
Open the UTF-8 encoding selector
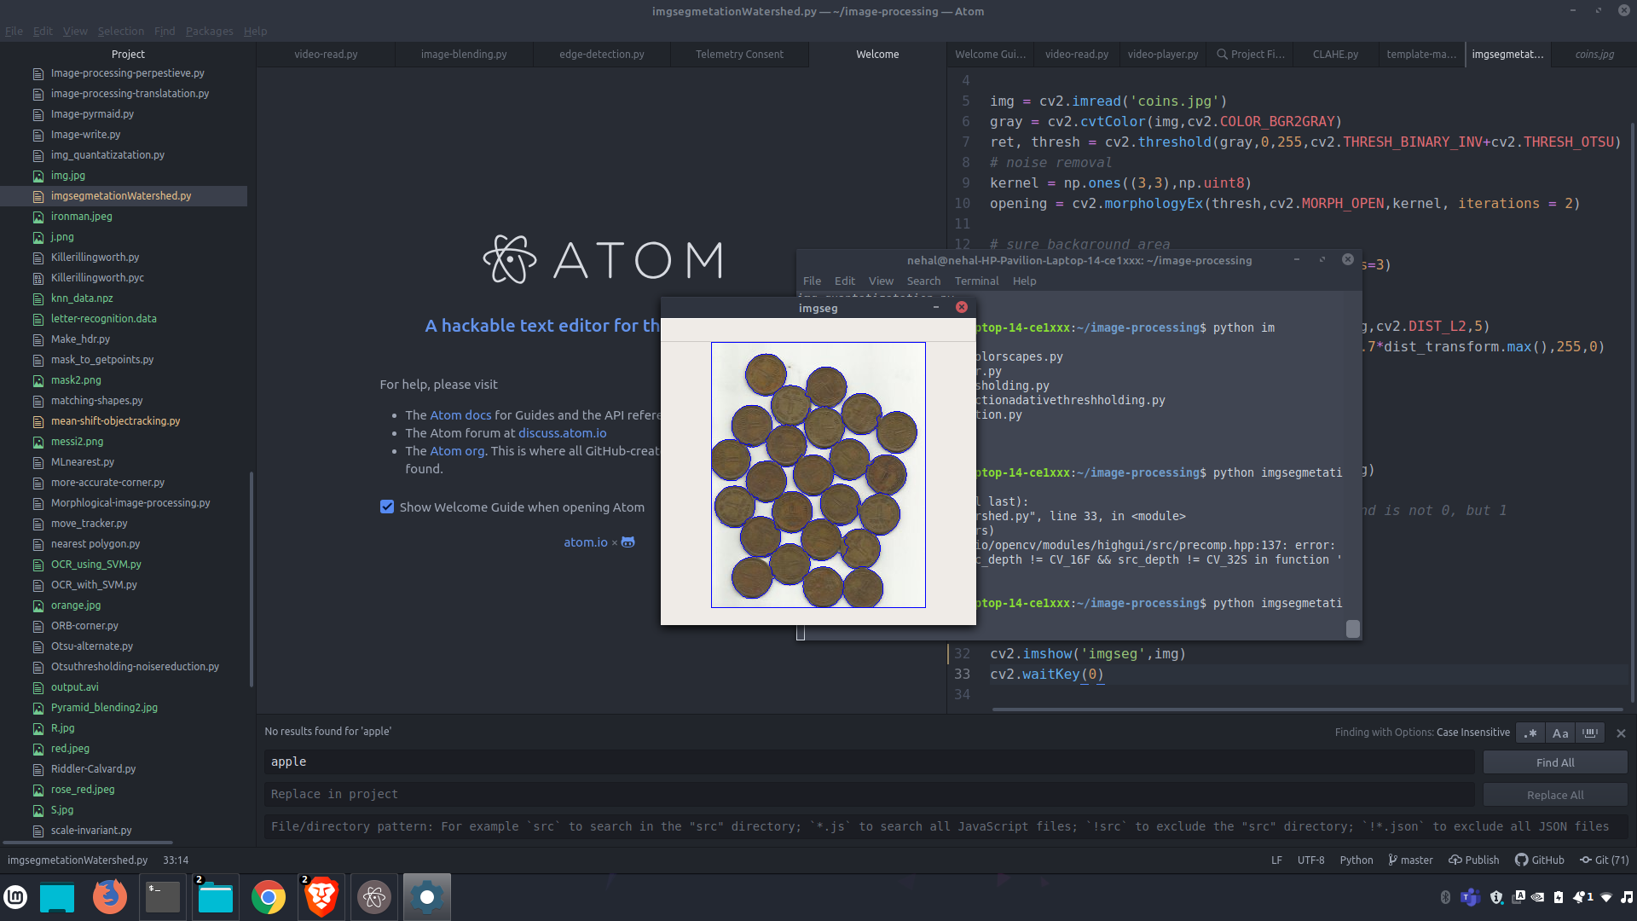tap(1310, 860)
